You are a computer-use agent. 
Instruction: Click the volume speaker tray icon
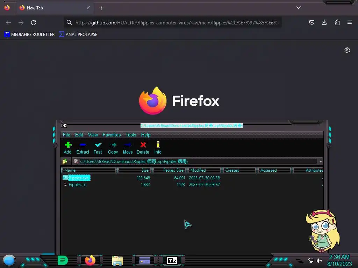point(319,260)
